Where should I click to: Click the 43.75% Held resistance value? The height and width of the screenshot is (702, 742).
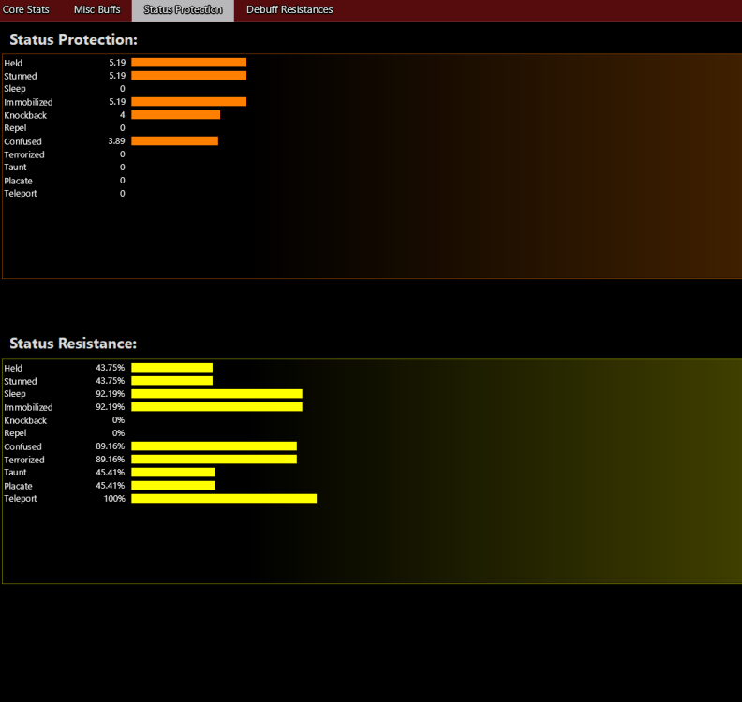110,368
